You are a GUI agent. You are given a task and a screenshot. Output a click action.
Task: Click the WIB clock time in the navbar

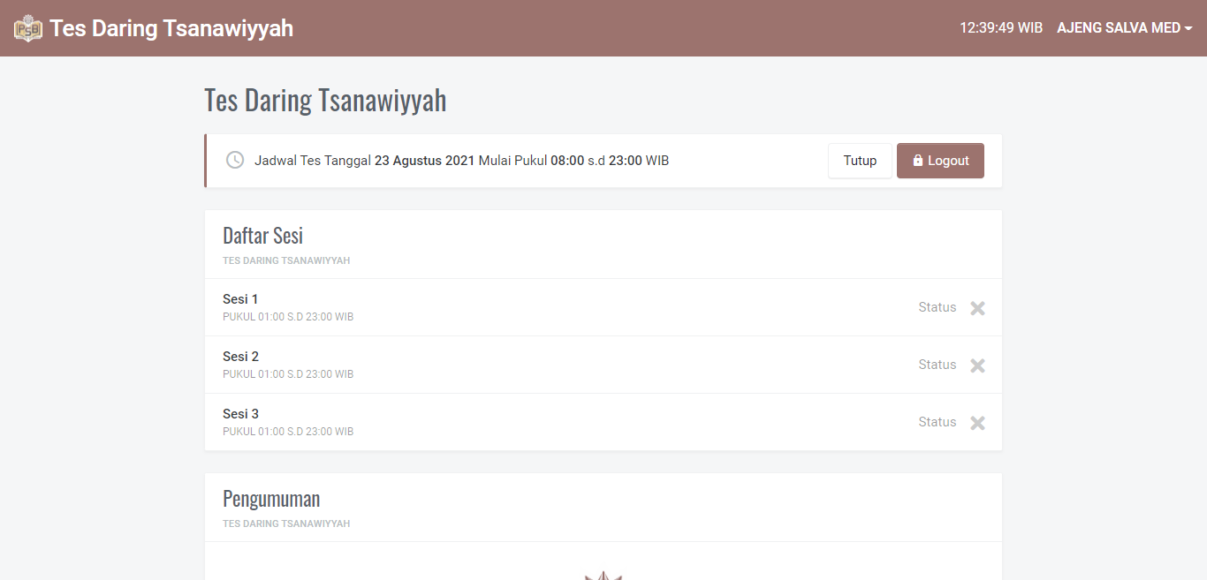point(1000,28)
